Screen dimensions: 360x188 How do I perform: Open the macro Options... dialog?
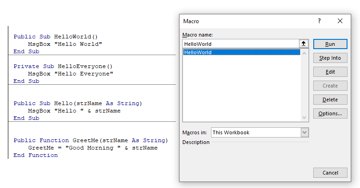tap(330, 113)
